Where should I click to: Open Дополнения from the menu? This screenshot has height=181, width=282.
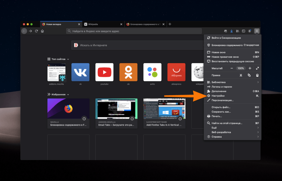point(232,91)
